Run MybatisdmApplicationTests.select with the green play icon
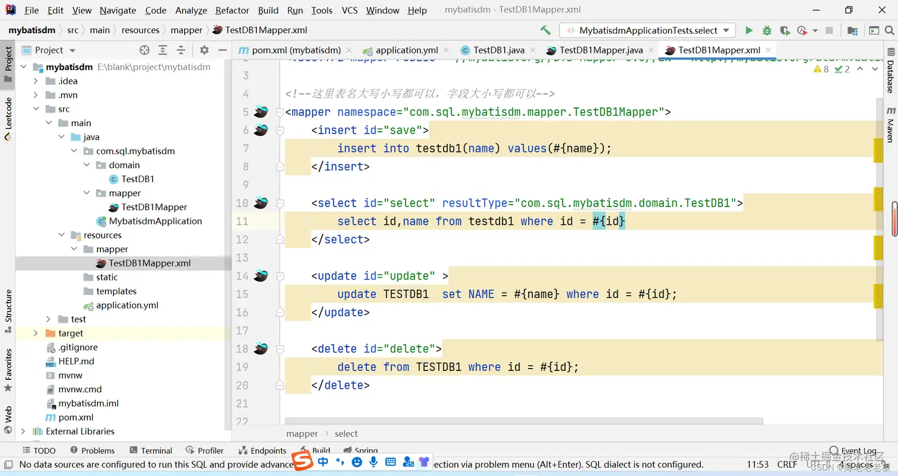The height and width of the screenshot is (476, 898). tap(749, 30)
